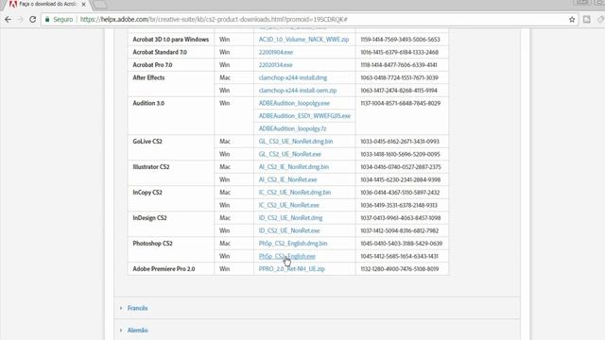Download 22001904.exe for Acrobat Standard
This screenshot has width=605, height=340.
(x=276, y=52)
